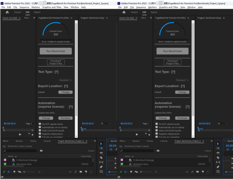This screenshot has width=233, height=179.
Task: Open Find magnifier in Benchmark_Project_3 project panel footer
Action: click(x=76, y=172)
